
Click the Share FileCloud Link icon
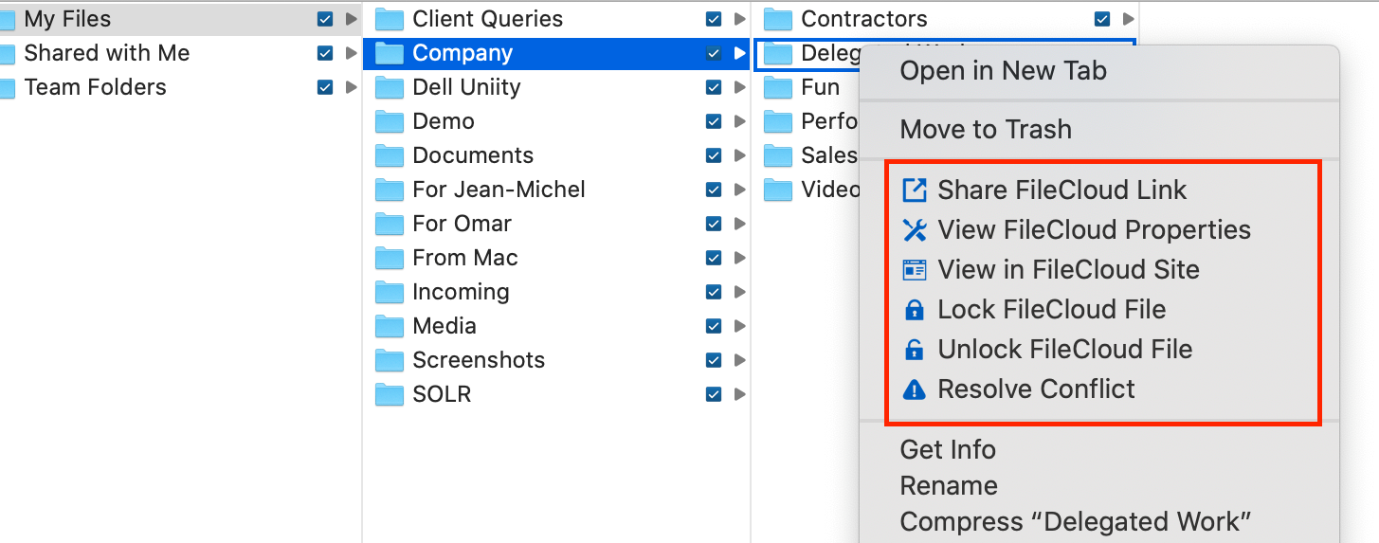click(x=914, y=190)
